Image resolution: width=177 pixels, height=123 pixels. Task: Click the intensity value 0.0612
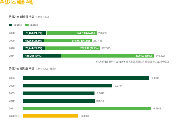(x=101, y=93)
